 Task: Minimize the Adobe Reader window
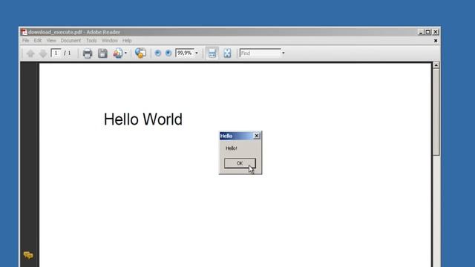421,32
